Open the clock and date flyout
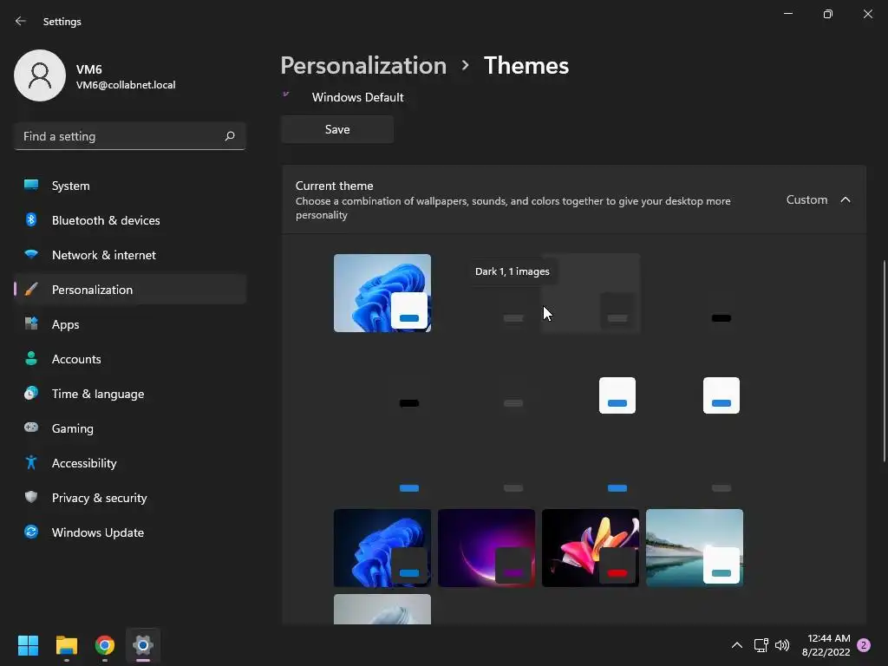This screenshot has height=666, width=888. 826,645
